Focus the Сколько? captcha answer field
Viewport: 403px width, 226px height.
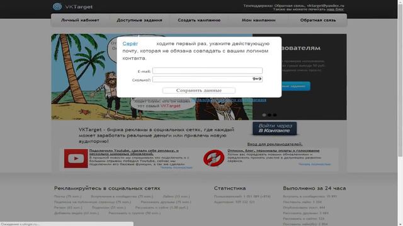pos(207,79)
